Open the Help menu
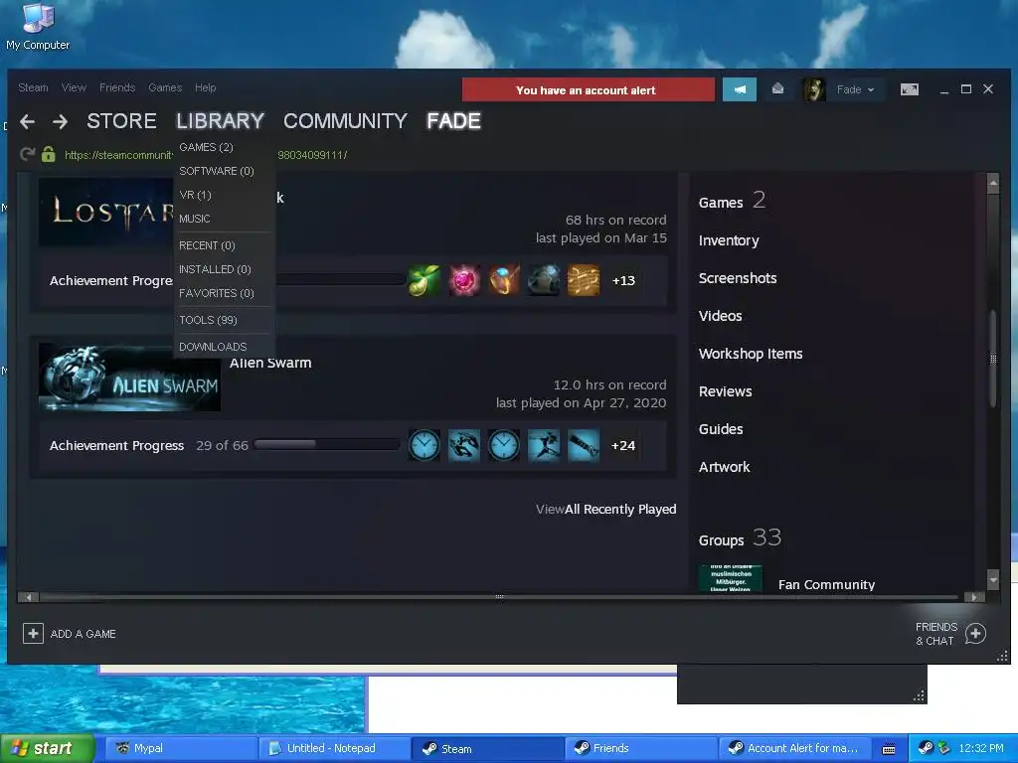 coord(205,87)
